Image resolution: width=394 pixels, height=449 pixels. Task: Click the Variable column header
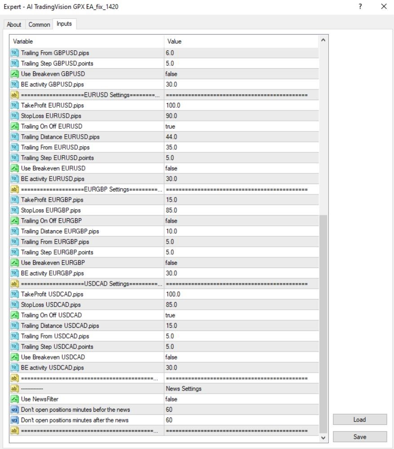(x=87, y=41)
